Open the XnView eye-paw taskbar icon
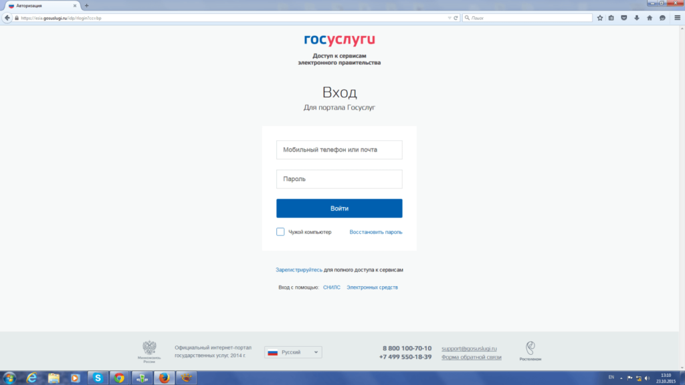 [x=186, y=378]
